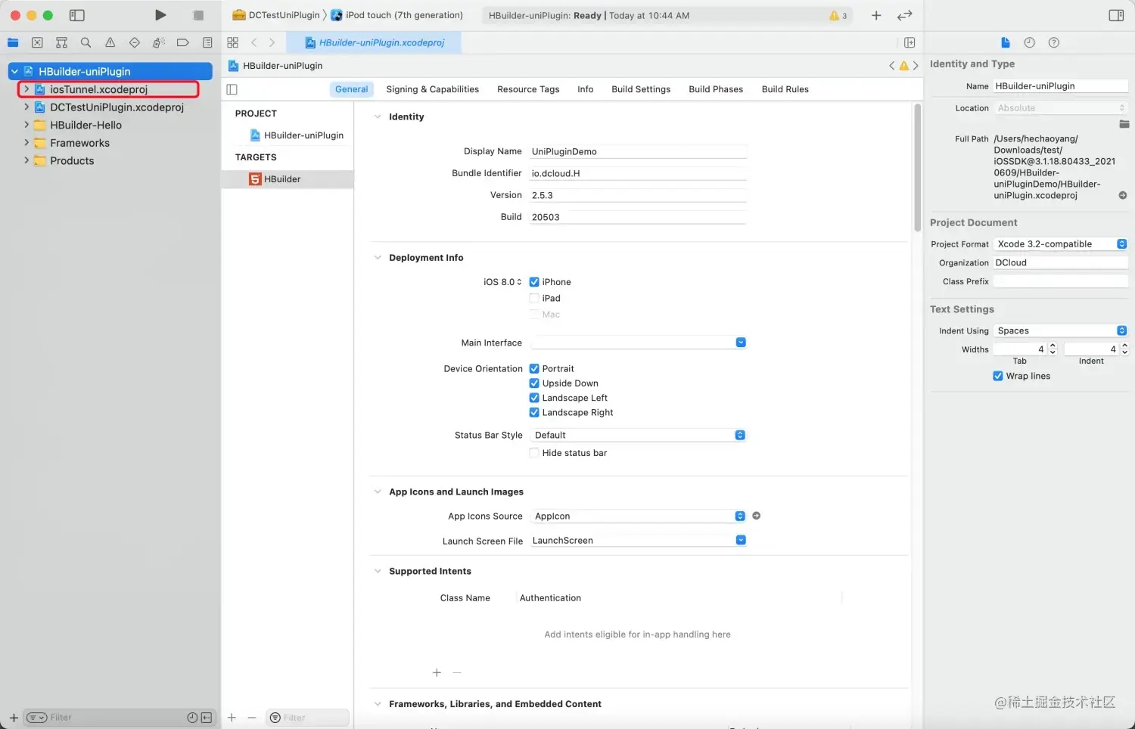Open the Build Rules tab

pyautogui.click(x=785, y=89)
